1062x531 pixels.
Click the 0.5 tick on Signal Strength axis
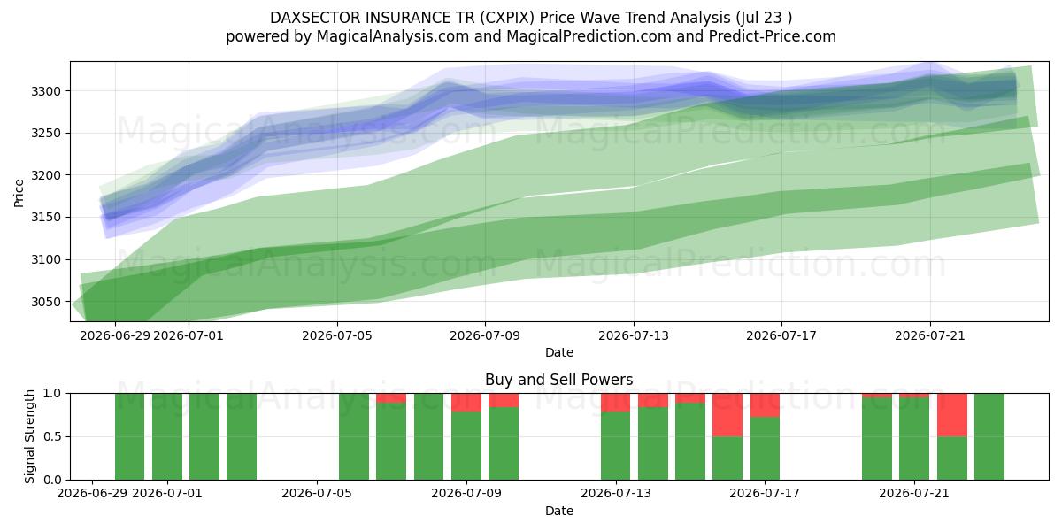(53, 436)
